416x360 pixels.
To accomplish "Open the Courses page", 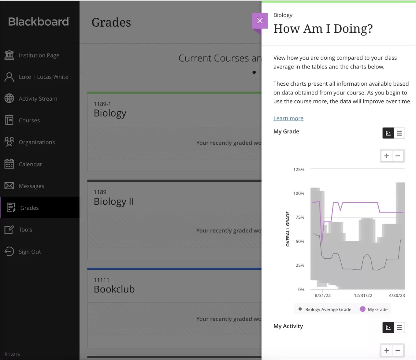I will 30,120.
